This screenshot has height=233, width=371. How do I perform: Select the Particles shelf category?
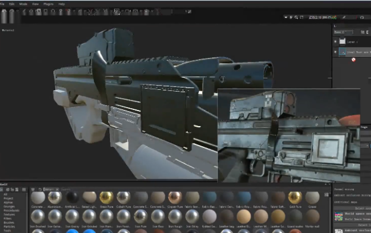click(9, 226)
